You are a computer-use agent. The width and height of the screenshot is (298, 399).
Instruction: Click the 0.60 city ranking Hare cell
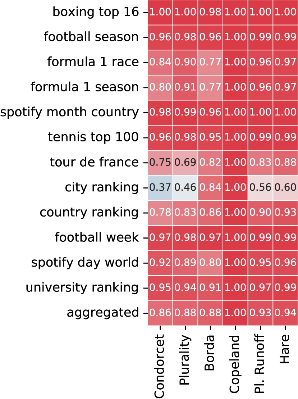coord(285,187)
